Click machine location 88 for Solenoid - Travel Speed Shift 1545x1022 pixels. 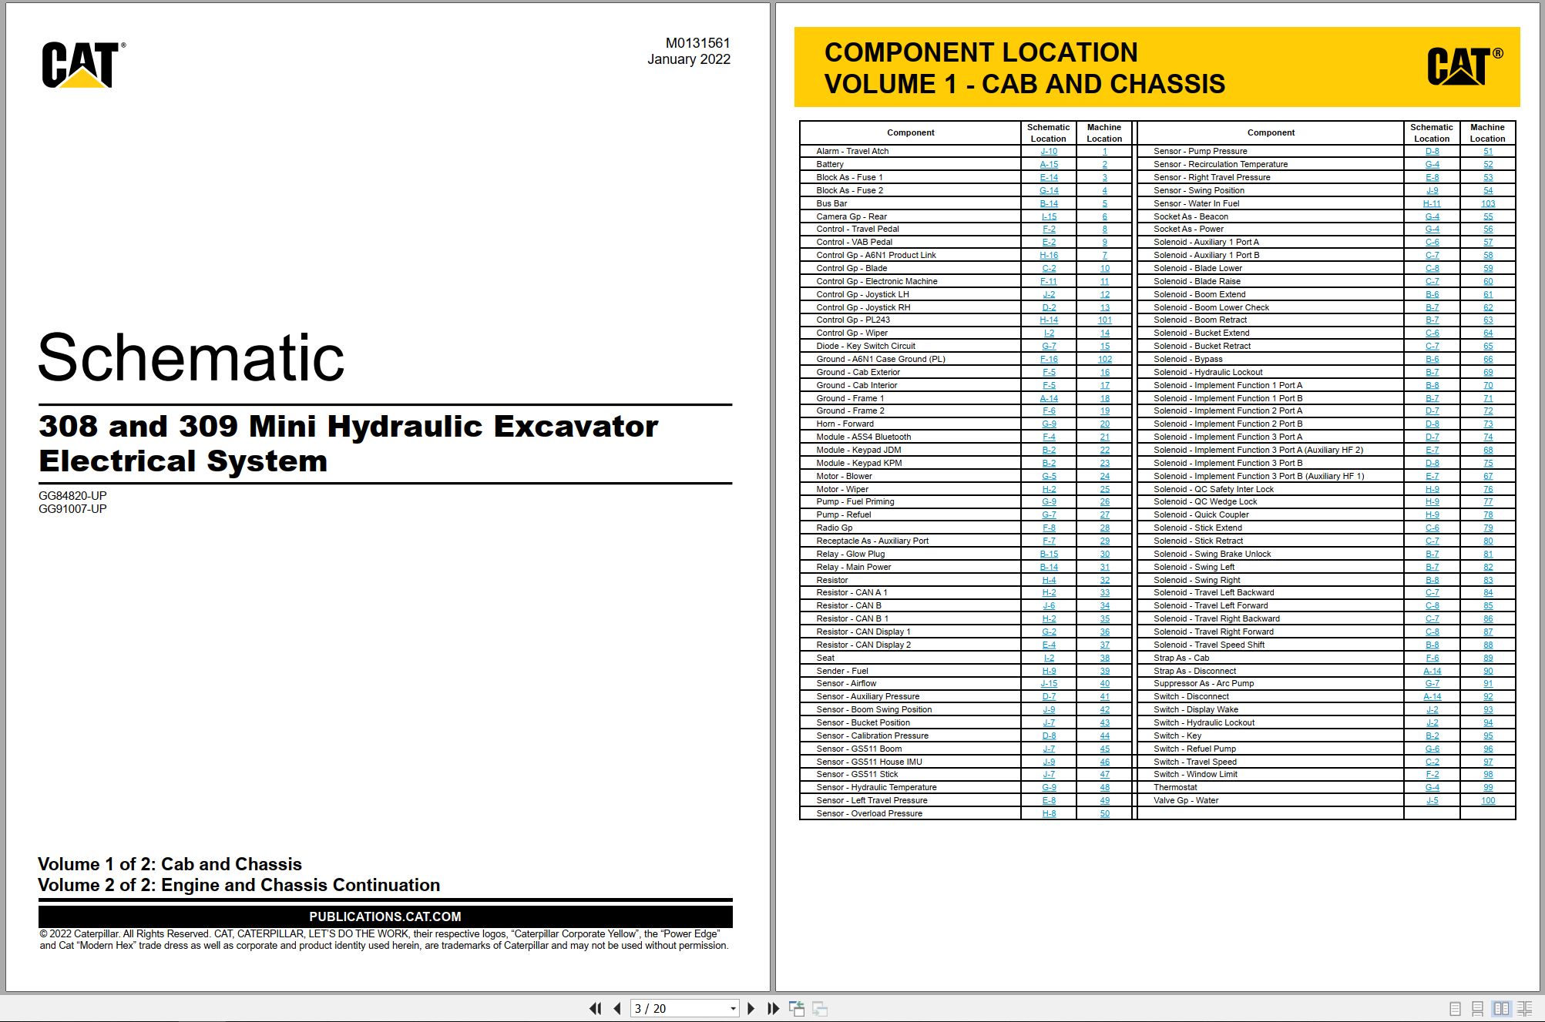(1488, 645)
